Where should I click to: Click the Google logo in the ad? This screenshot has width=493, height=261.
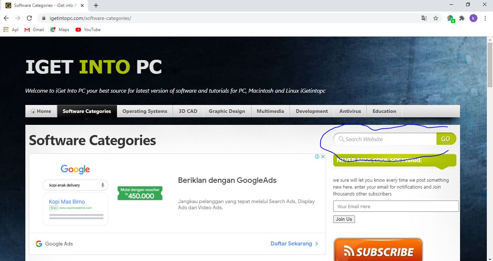click(75, 169)
